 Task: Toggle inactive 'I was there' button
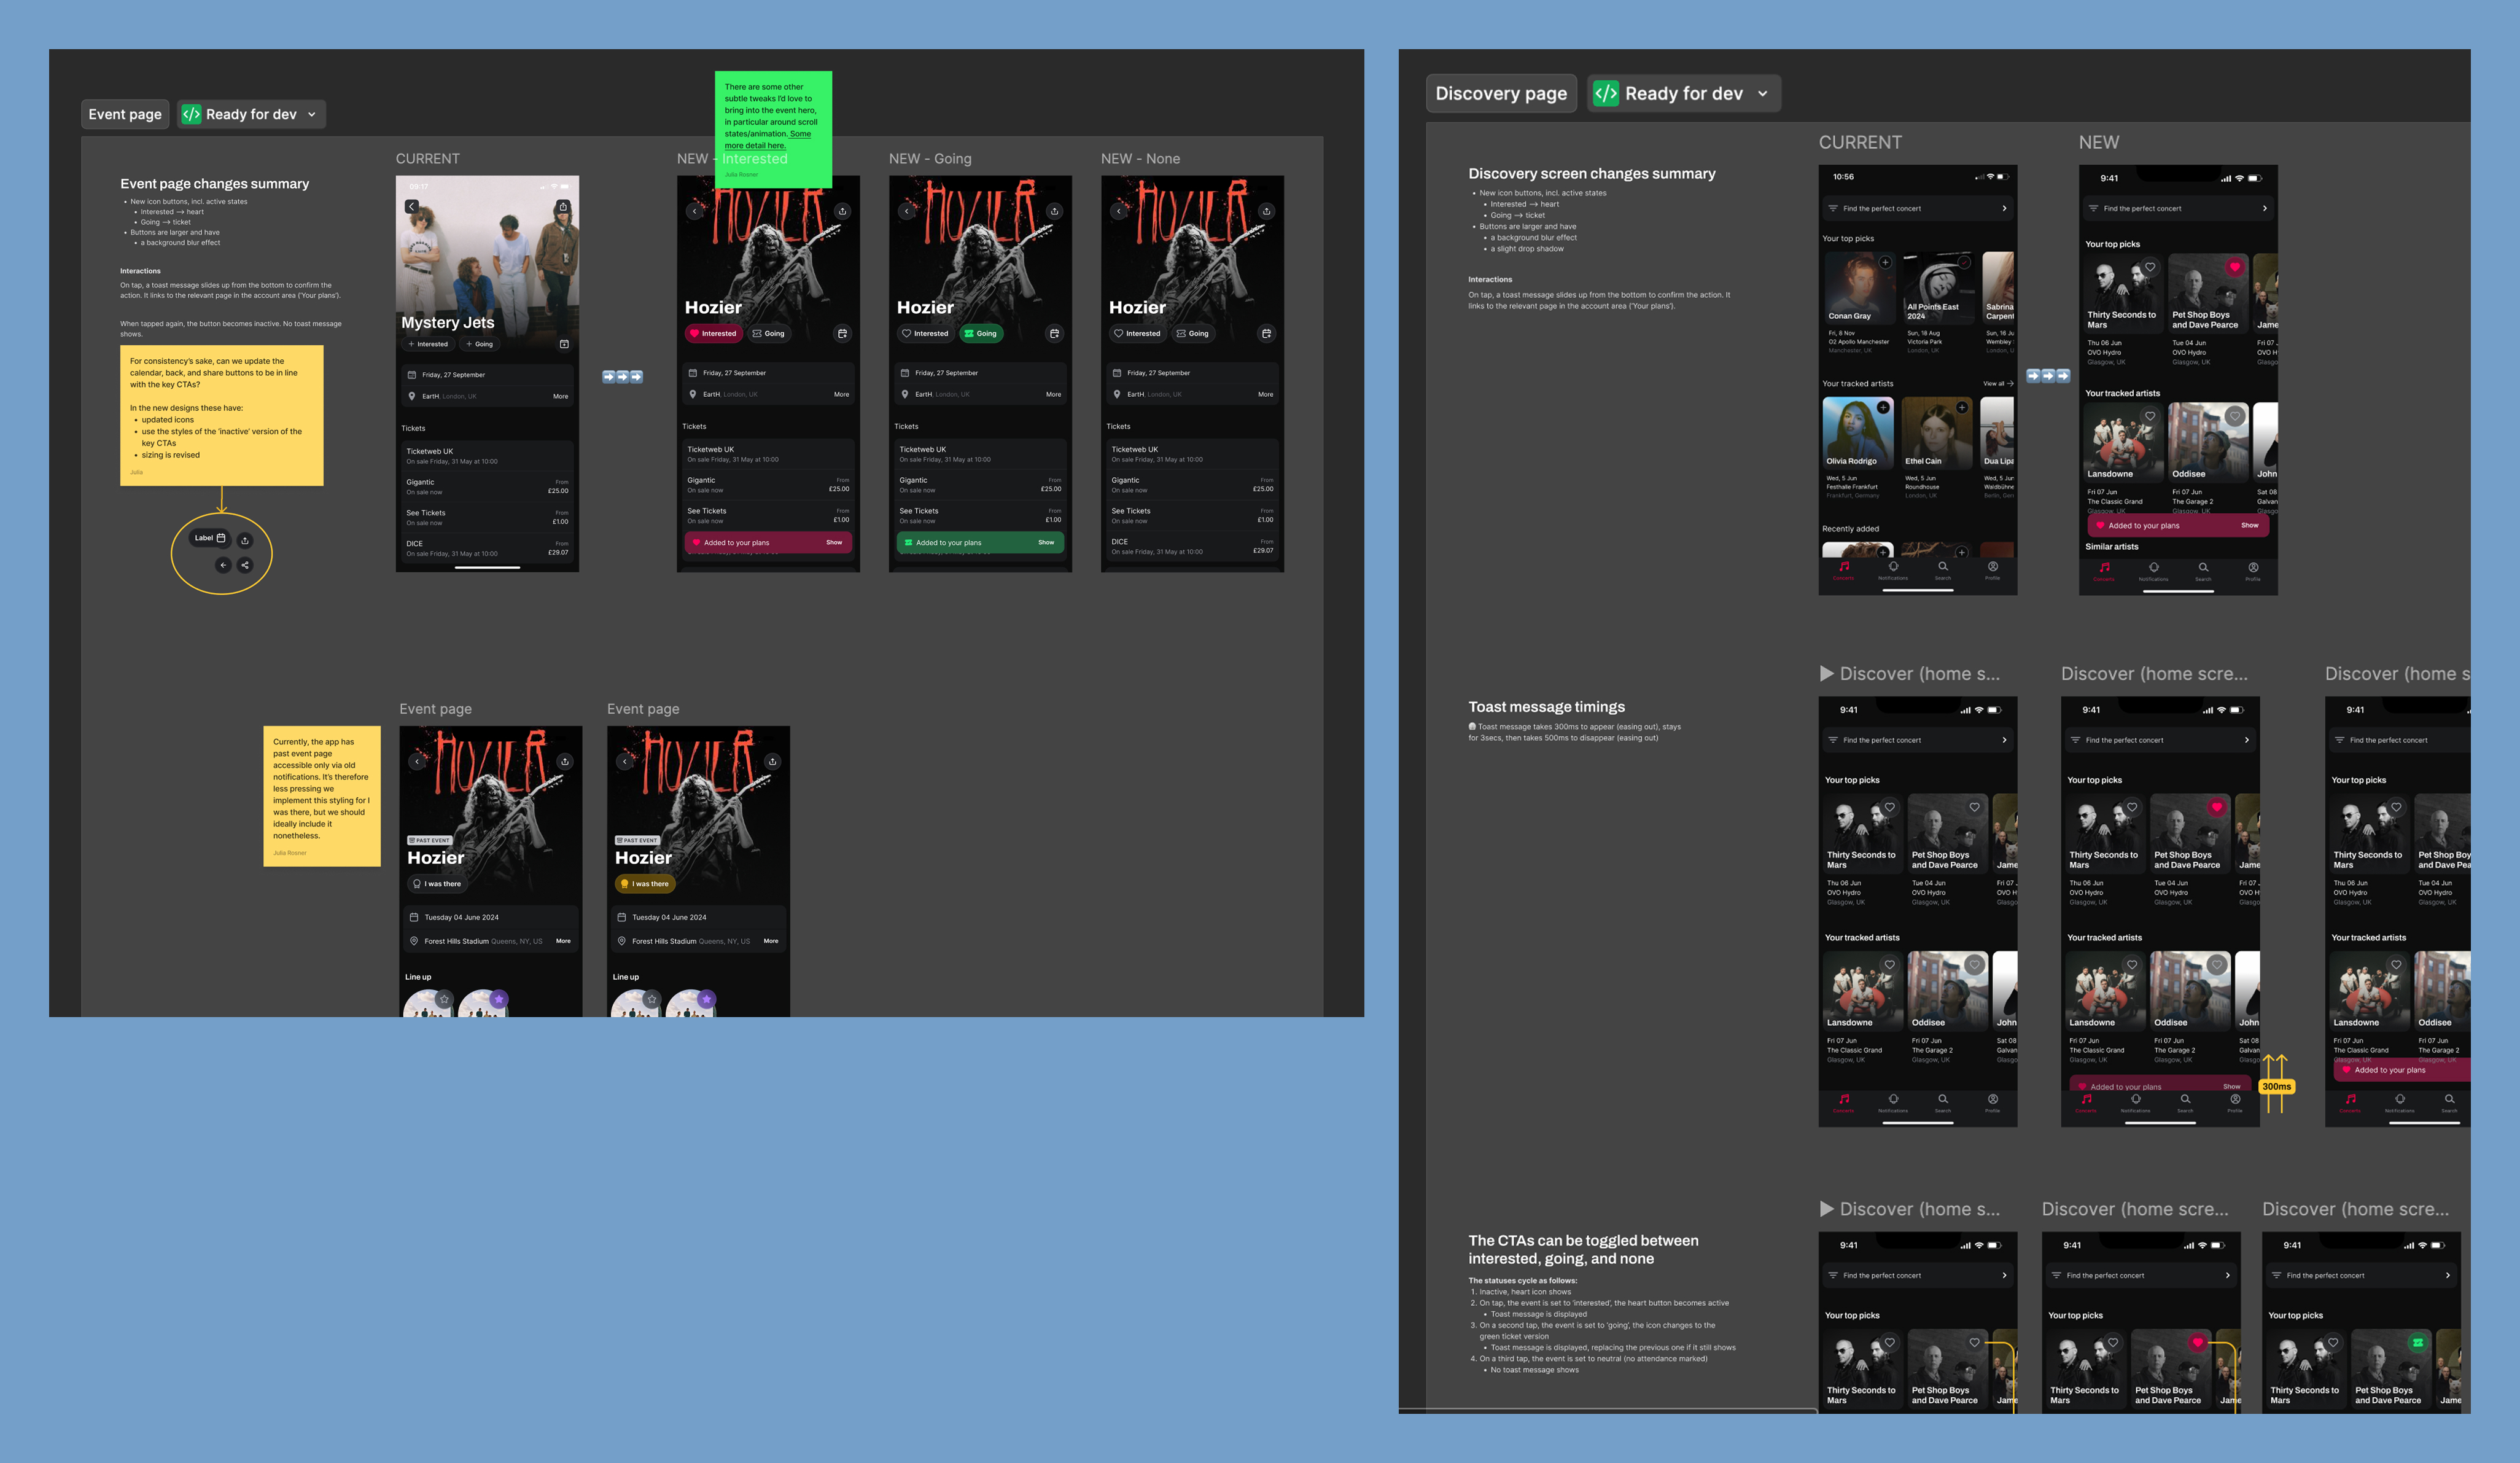pyautogui.click(x=438, y=884)
